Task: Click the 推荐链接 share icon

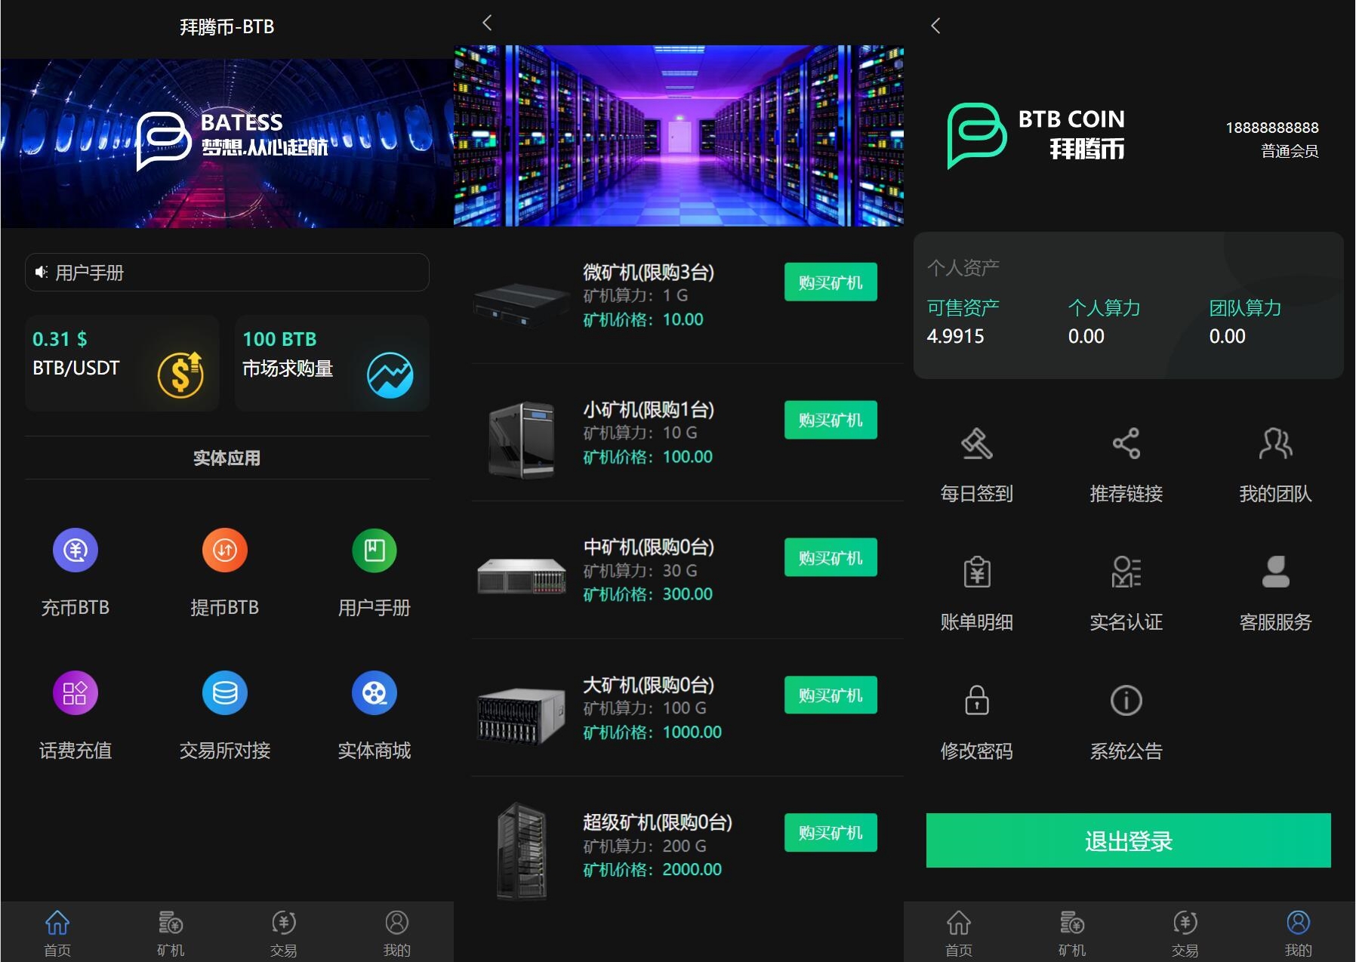Action: pyautogui.click(x=1126, y=443)
